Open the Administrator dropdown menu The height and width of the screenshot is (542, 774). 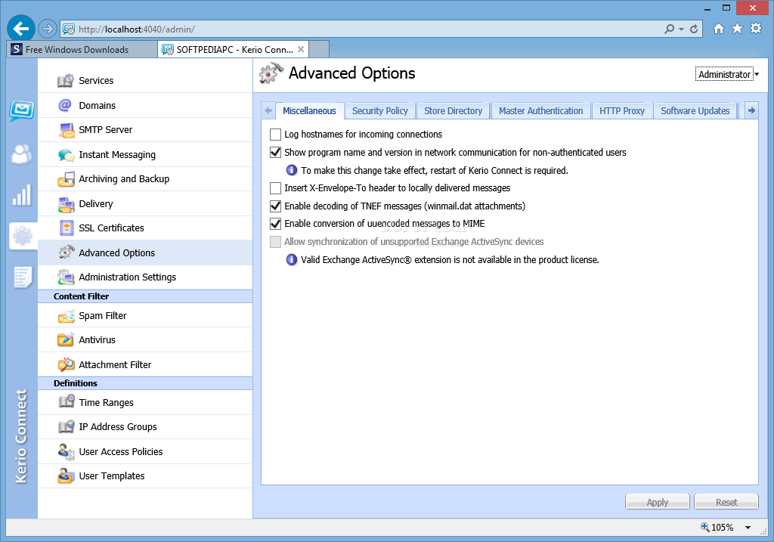(x=726, y=74)
